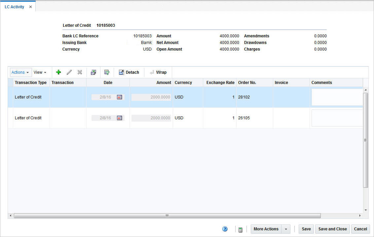Click the Bank LC Reference value 10185003
The width and height of the screenshot is (374, 237).
pos(142,36)
